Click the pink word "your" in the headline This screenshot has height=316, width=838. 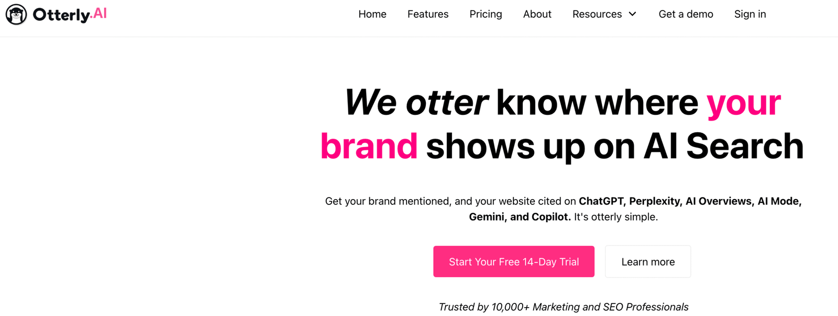(743, 102)
